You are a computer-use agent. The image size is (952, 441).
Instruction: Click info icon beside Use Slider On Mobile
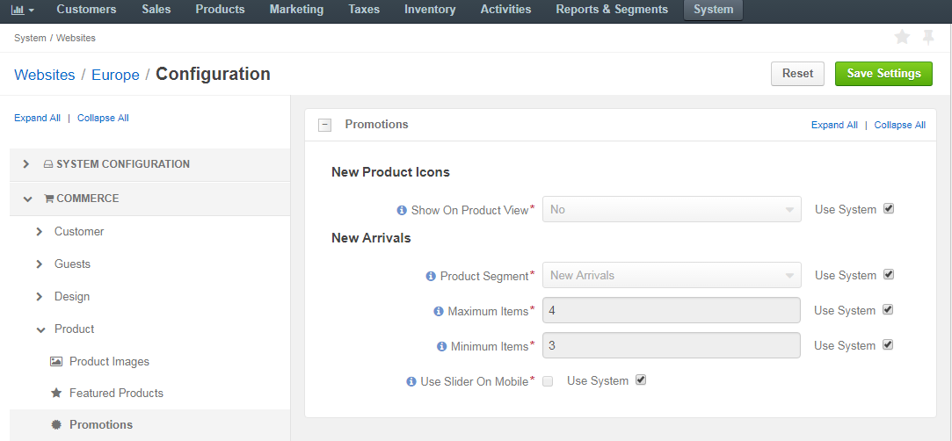(x=411, y=382)
